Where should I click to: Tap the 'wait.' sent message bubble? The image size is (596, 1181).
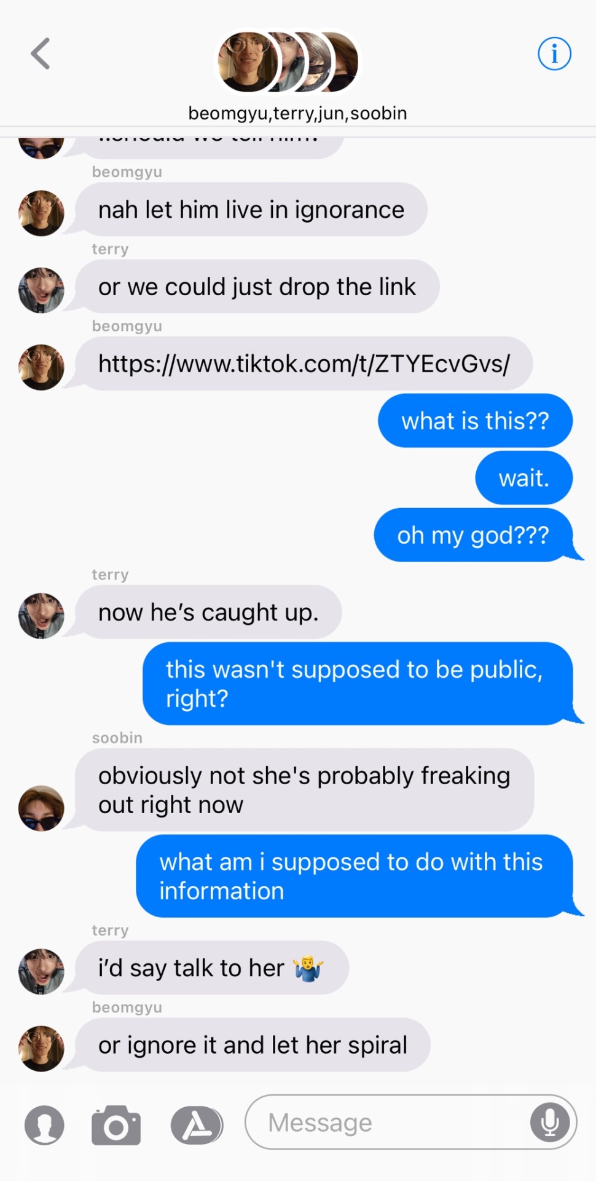pyautogui.click(x=523, y=478)
